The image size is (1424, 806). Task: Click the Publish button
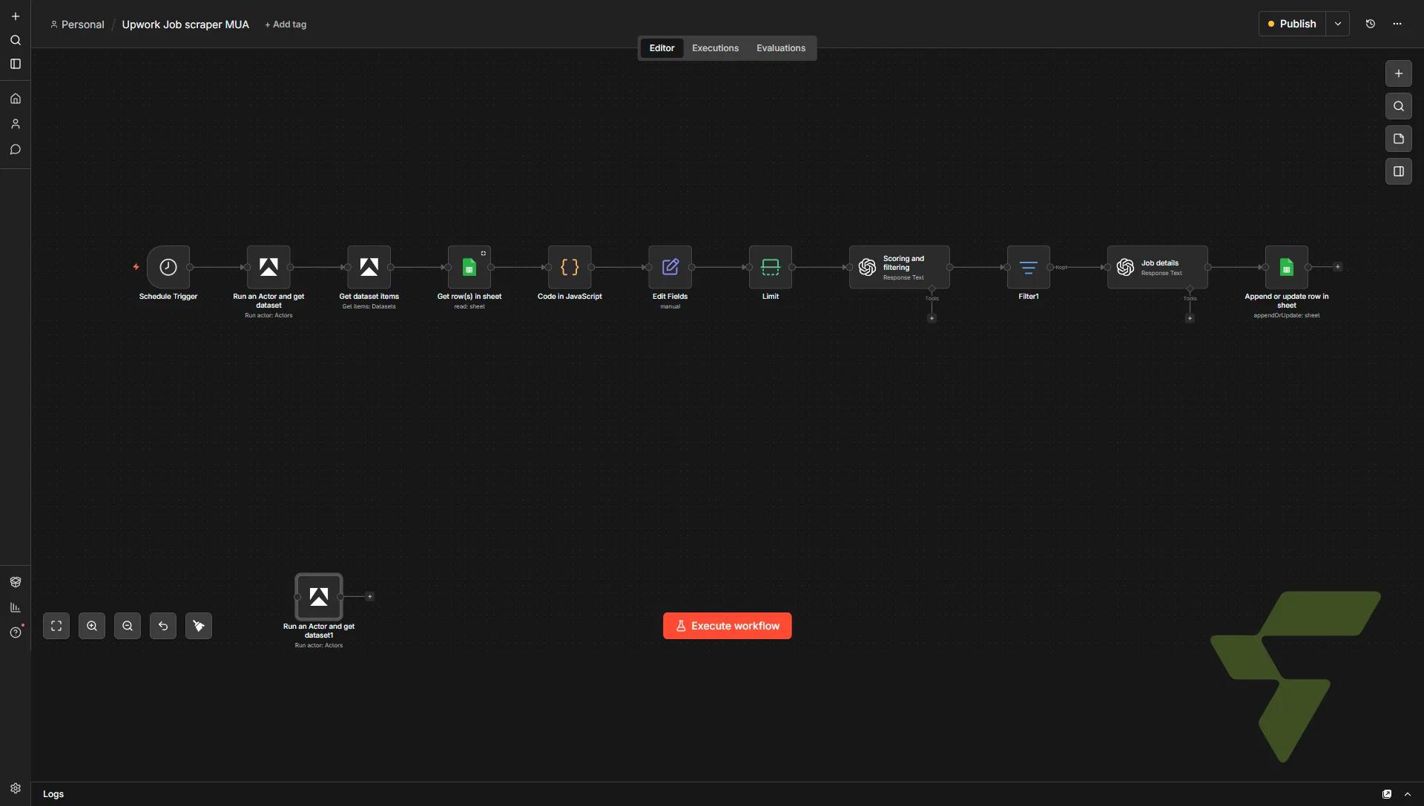point(1292,24)
